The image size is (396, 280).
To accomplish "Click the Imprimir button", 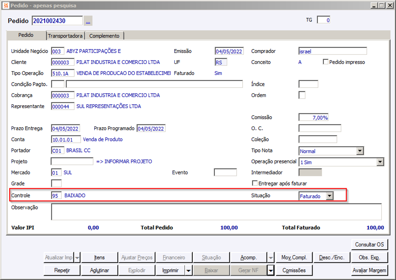I will click(170, 270).
